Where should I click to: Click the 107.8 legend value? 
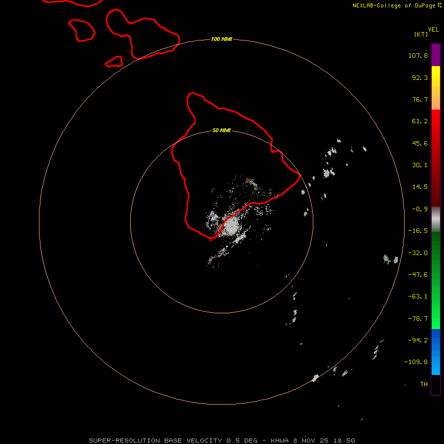[x=418, y=55]
